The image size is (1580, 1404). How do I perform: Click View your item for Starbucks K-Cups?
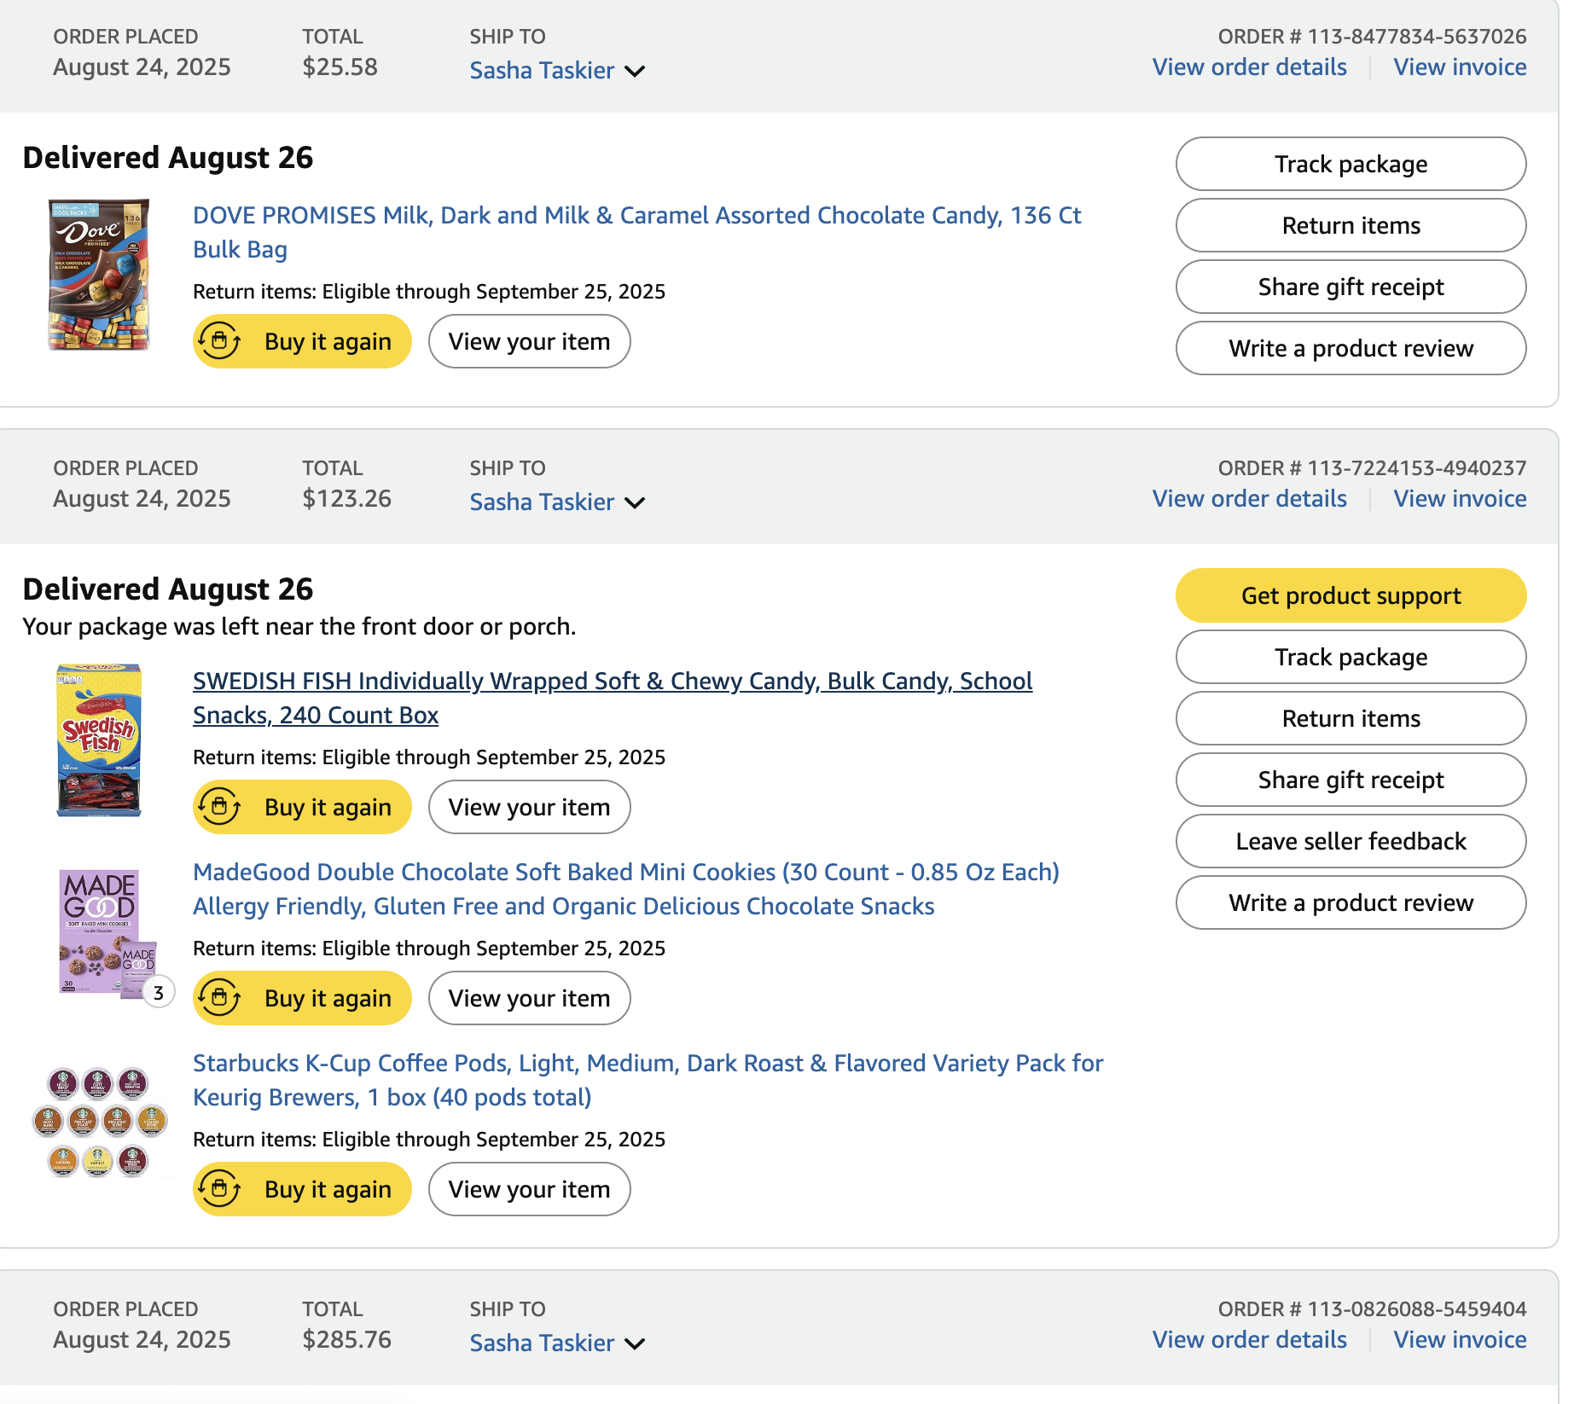529,1189
